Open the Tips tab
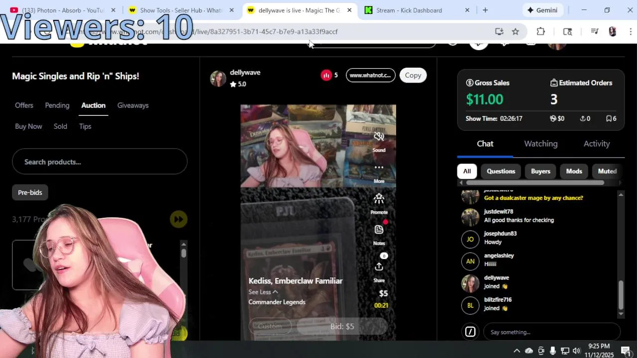Image resolution: width=637 pixels, height=358 pixels. [x=85, y=126]
